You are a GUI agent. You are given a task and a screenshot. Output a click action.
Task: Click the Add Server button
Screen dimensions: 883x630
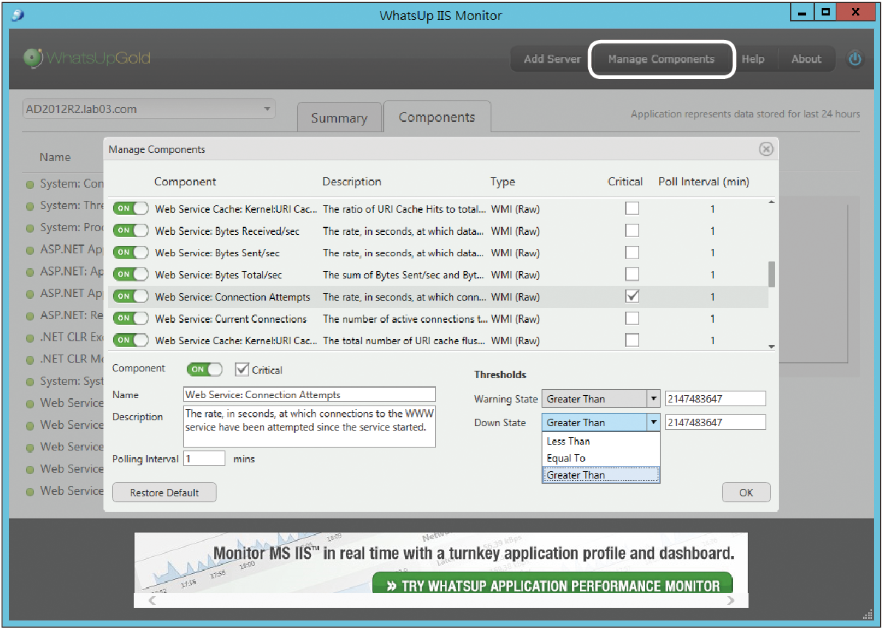point(552,58)
